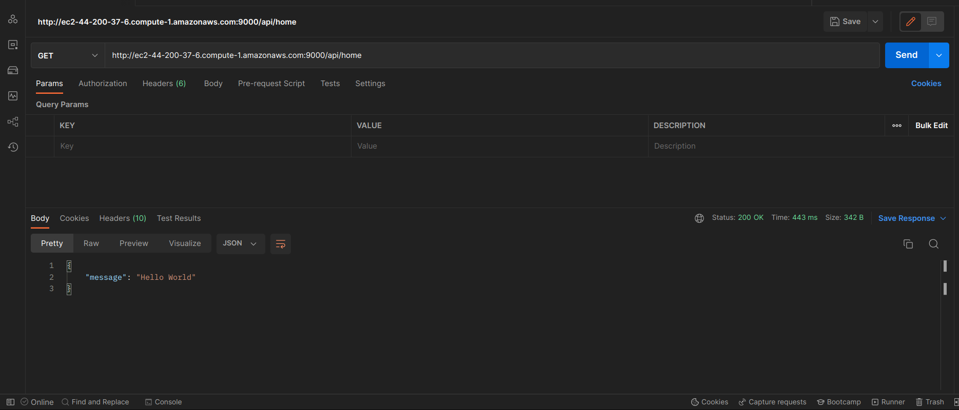The width and height of the screenshot is (959, 410).
Task: Open the GET method dropdown
Action: click(x=68, y=55)
